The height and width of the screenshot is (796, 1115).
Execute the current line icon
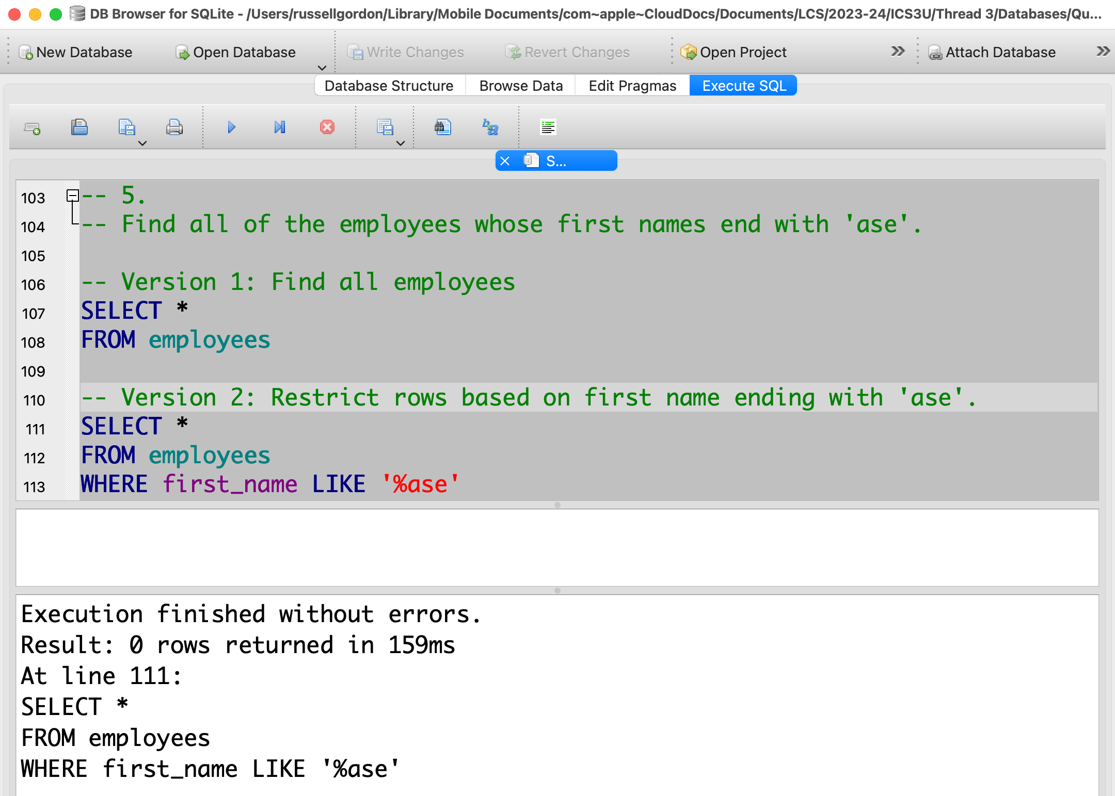pos(279,127)
